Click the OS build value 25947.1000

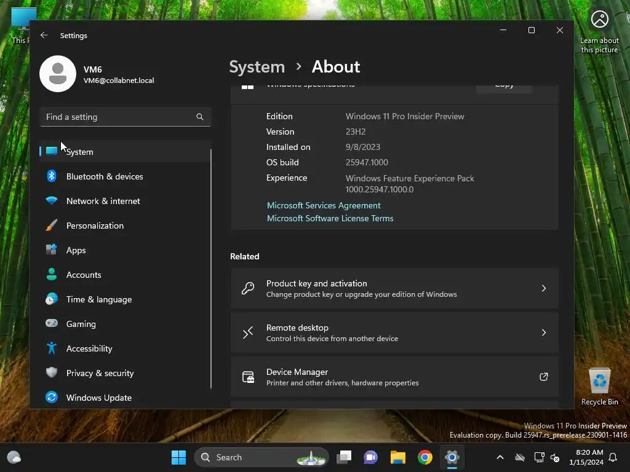tap(367, 162)
